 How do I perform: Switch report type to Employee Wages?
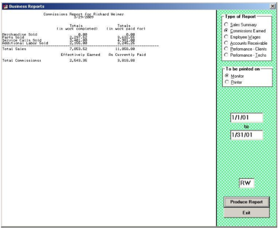coord(226,37)
